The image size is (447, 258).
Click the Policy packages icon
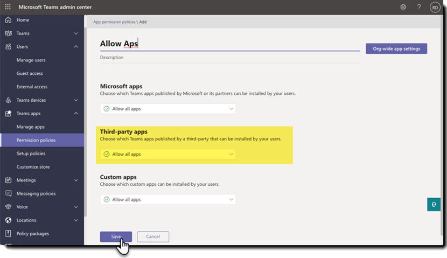tap(8, 233)
